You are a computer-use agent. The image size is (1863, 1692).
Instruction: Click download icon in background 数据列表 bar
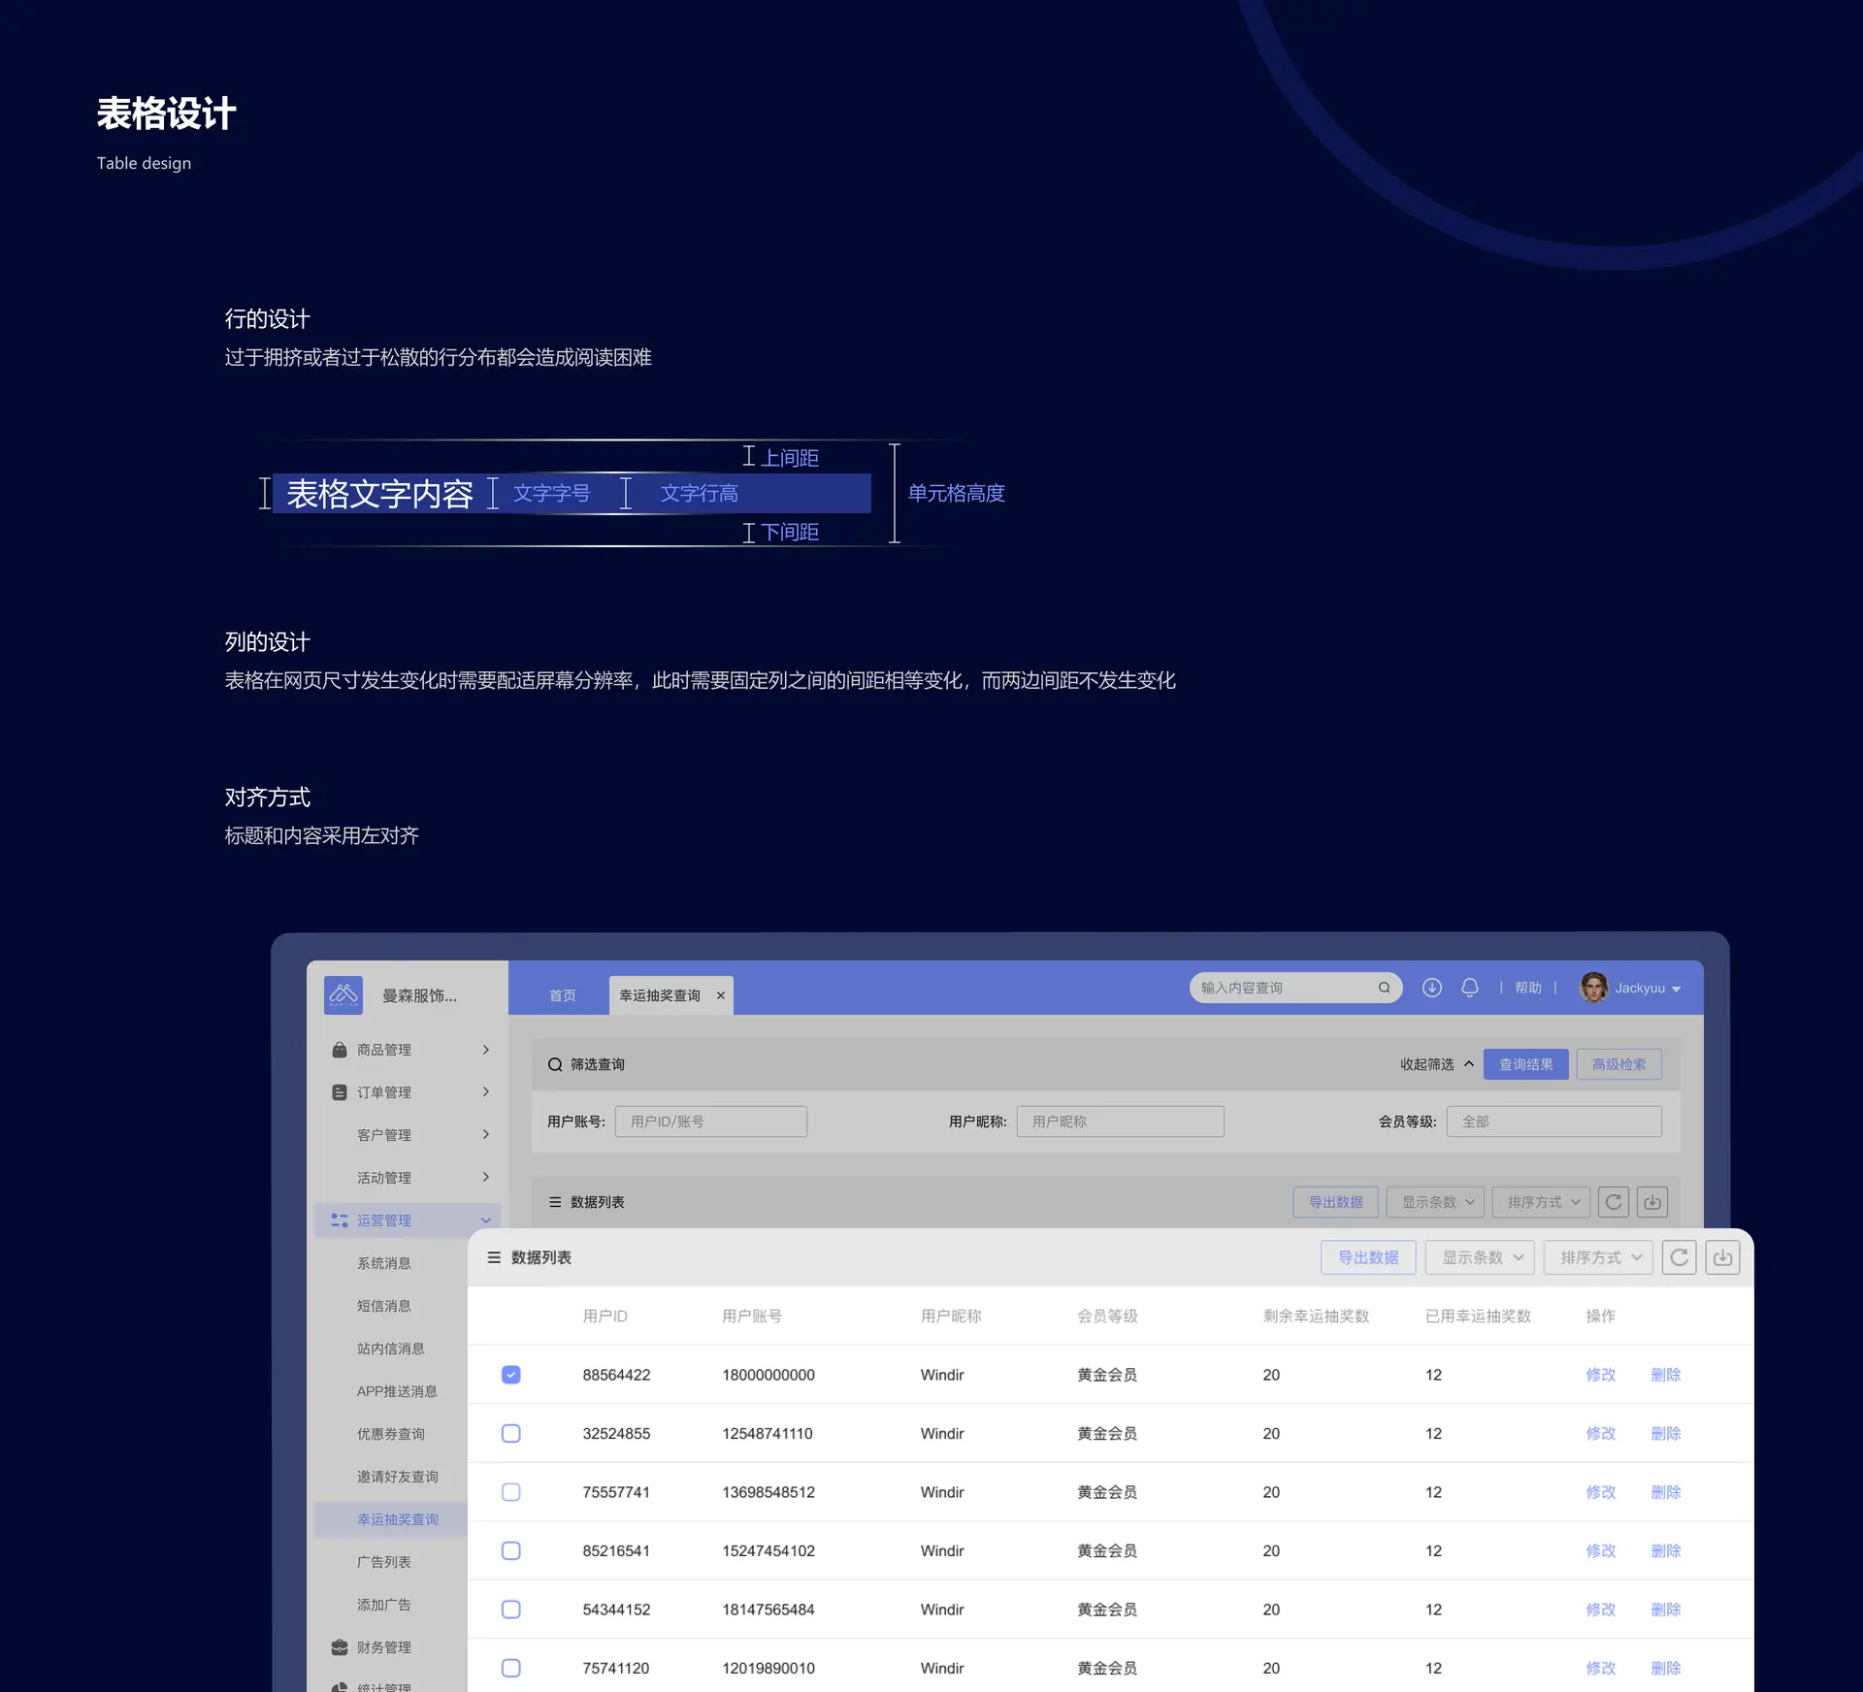coord(1652,1202)
